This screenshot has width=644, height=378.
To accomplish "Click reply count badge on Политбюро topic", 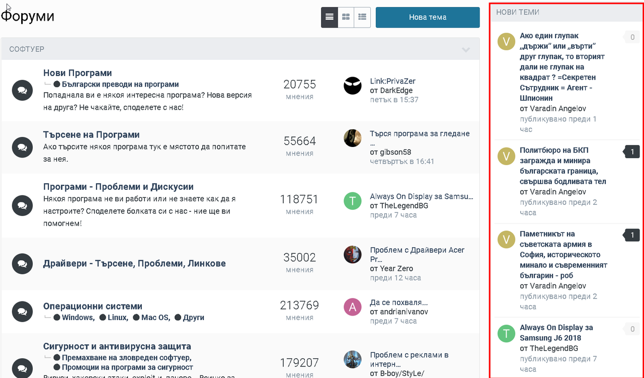I will 632,152.
